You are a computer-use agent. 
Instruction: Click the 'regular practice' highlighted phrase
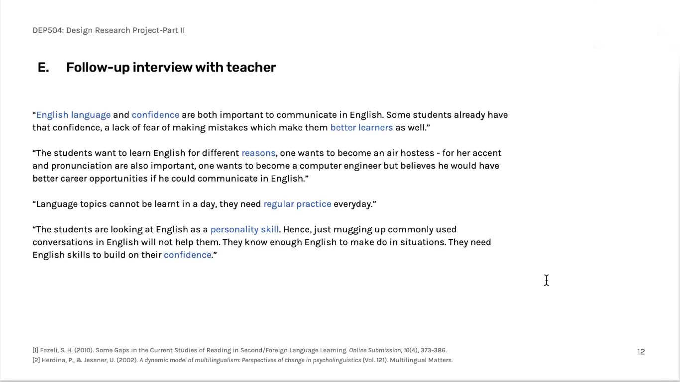[x=297, y=204]
